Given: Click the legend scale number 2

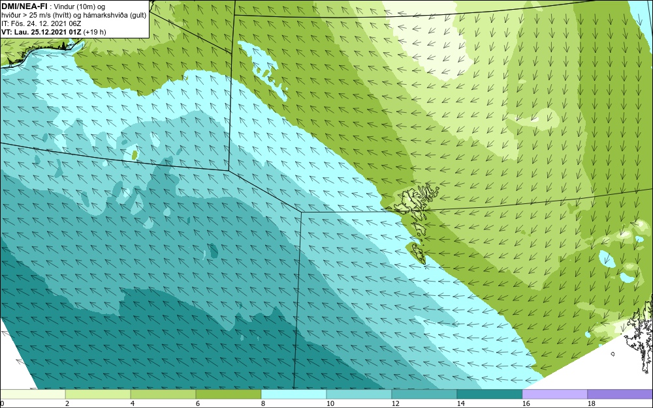Looking at the screenshot, I should point(67,403).
